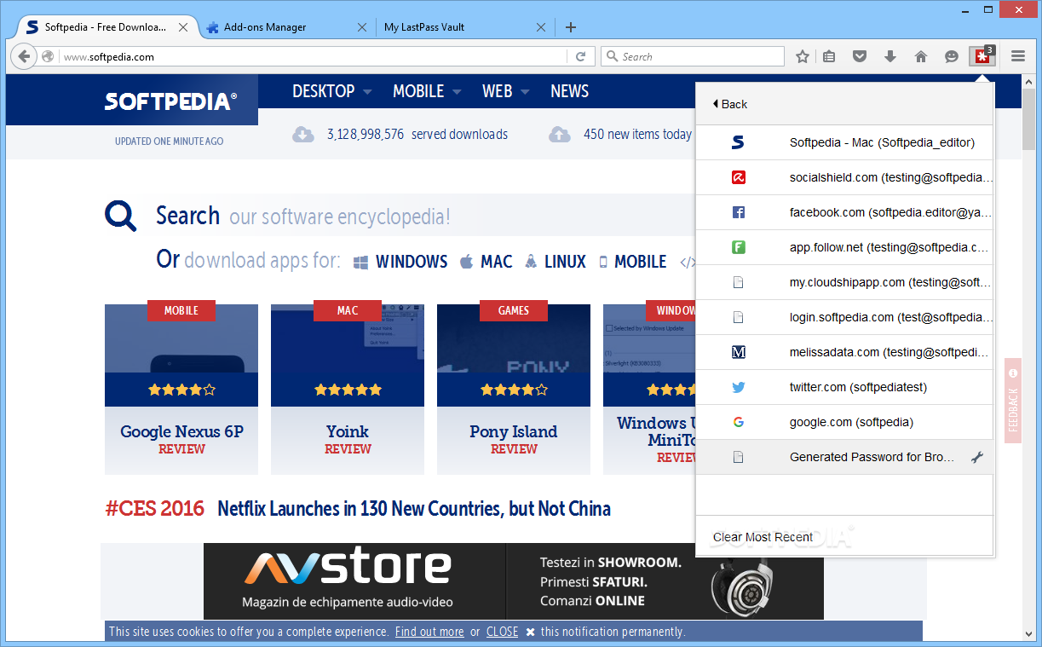Download apps for MAC link
1042x647 pixels.
[486, 262]
